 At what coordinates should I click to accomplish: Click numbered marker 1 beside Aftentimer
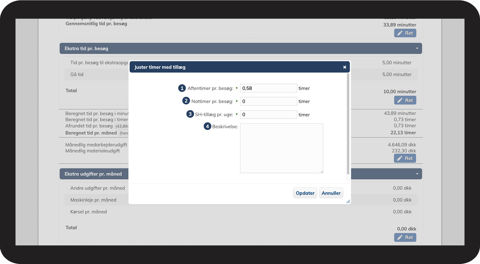(x=182, y=88)
